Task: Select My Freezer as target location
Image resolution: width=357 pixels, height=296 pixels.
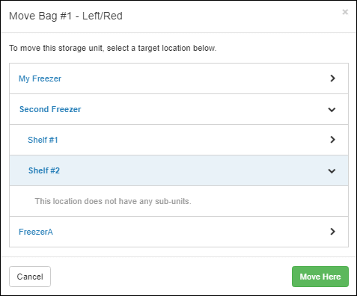Action: point(40,78)
